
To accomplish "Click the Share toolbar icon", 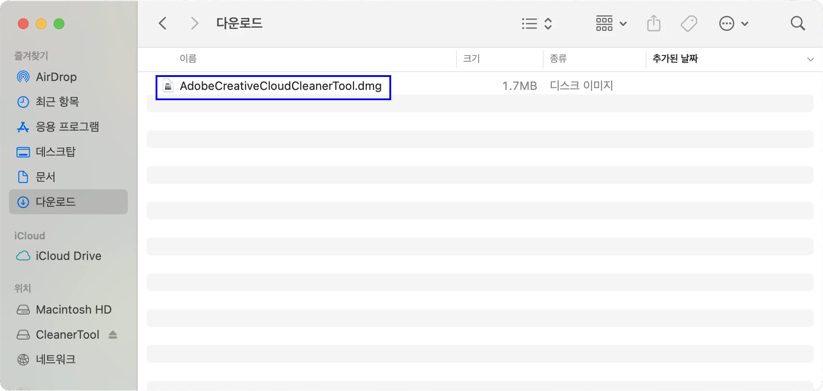I will (654, 23).
